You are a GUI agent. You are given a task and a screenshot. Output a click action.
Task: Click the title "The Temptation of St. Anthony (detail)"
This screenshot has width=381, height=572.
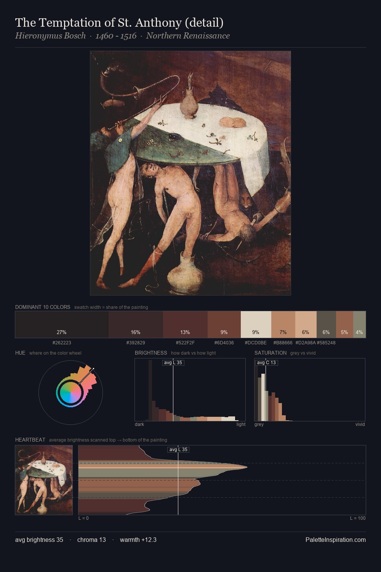point(119,23)
